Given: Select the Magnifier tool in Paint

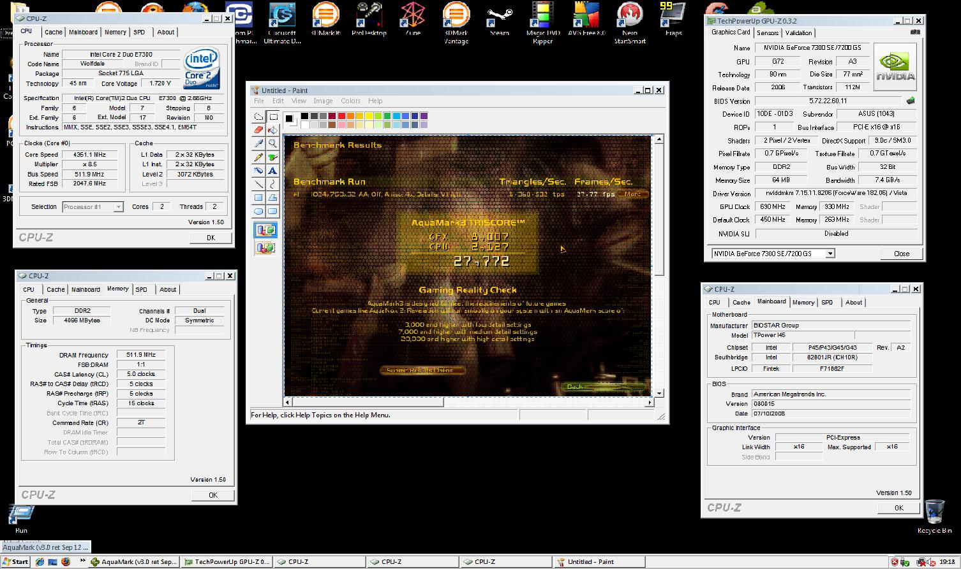Looking at the screenshot, I should point(272,143).
